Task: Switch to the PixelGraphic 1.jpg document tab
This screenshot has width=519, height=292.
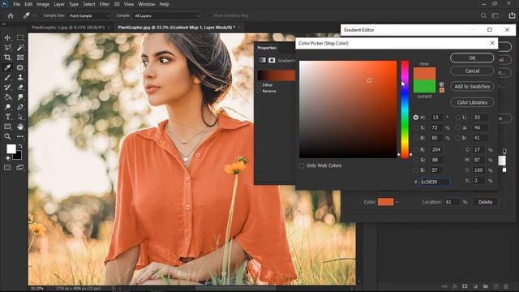Action: (68, 28)
